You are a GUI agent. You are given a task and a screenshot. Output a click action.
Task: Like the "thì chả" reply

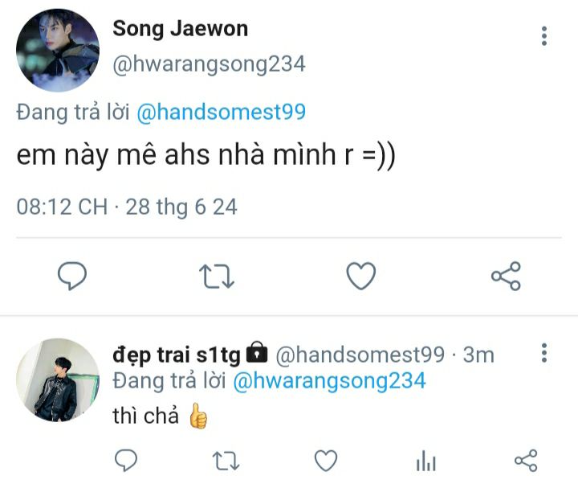[325, 460]
